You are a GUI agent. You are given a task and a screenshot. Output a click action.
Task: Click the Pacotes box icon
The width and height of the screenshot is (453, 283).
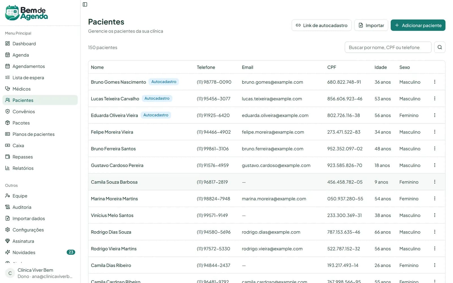(8, 123)
